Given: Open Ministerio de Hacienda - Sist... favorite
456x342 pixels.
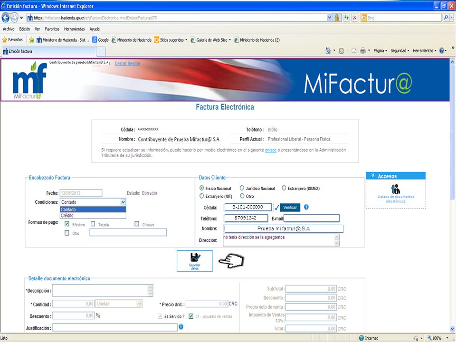Looking at the screenshot, I should [63, 40].
